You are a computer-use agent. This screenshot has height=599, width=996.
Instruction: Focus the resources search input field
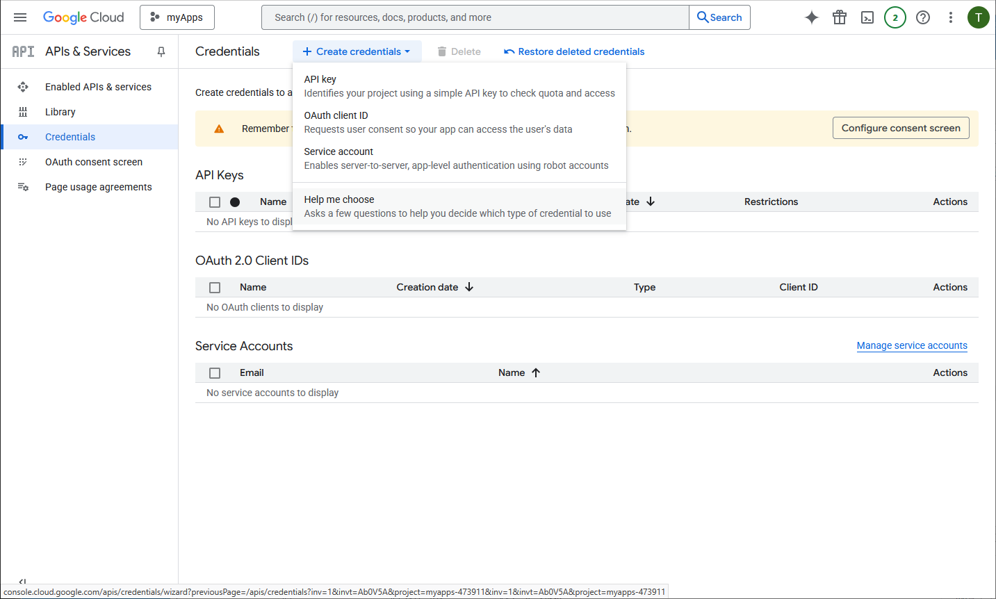click(475, 17)
